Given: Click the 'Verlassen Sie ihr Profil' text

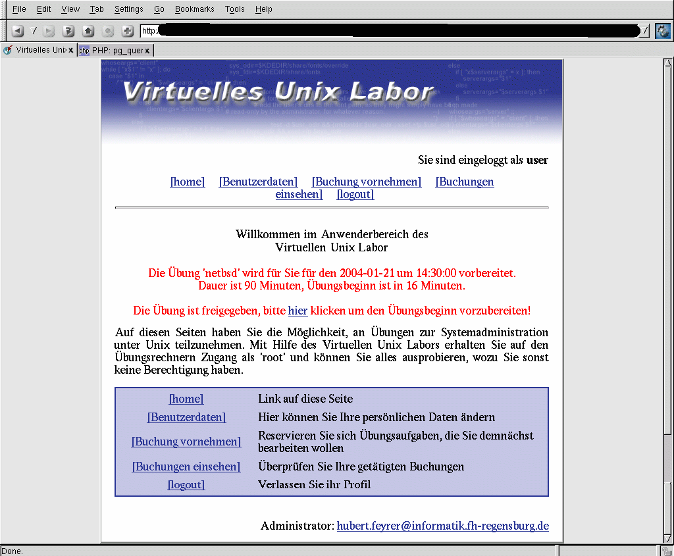Looking at the screenshot, I should (x=314, y=485).
